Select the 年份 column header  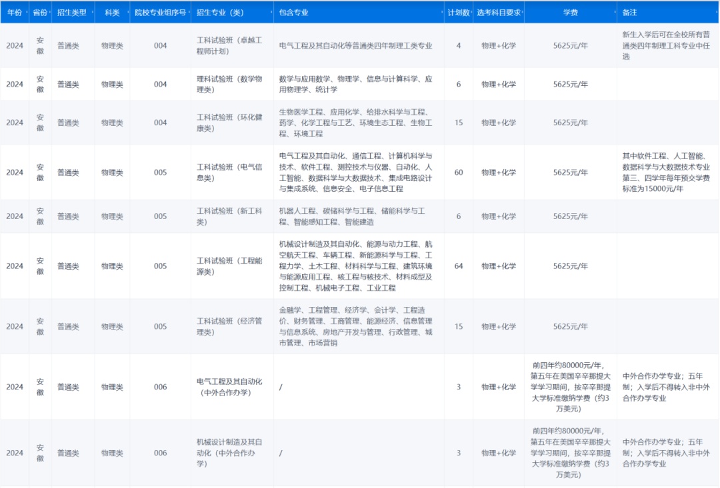13,13
